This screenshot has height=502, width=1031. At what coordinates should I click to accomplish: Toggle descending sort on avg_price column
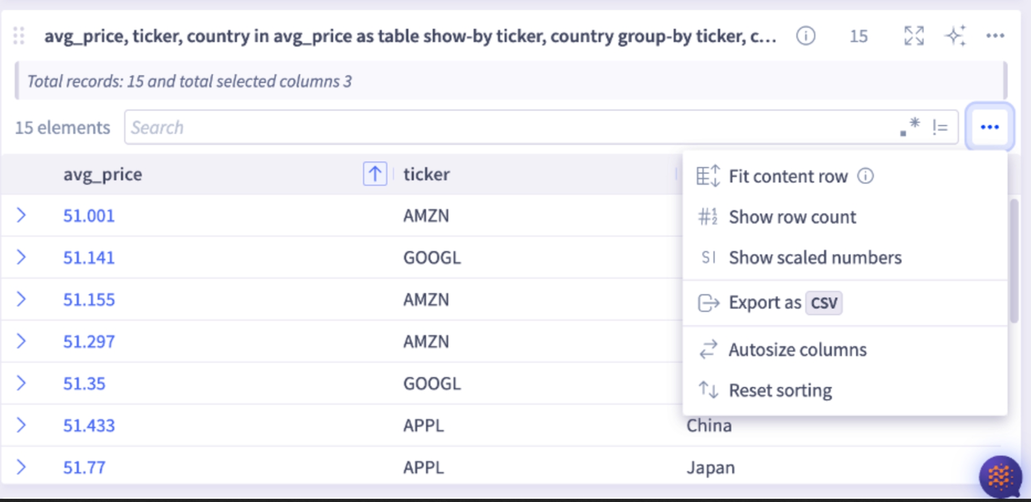(x=374, y=174)
